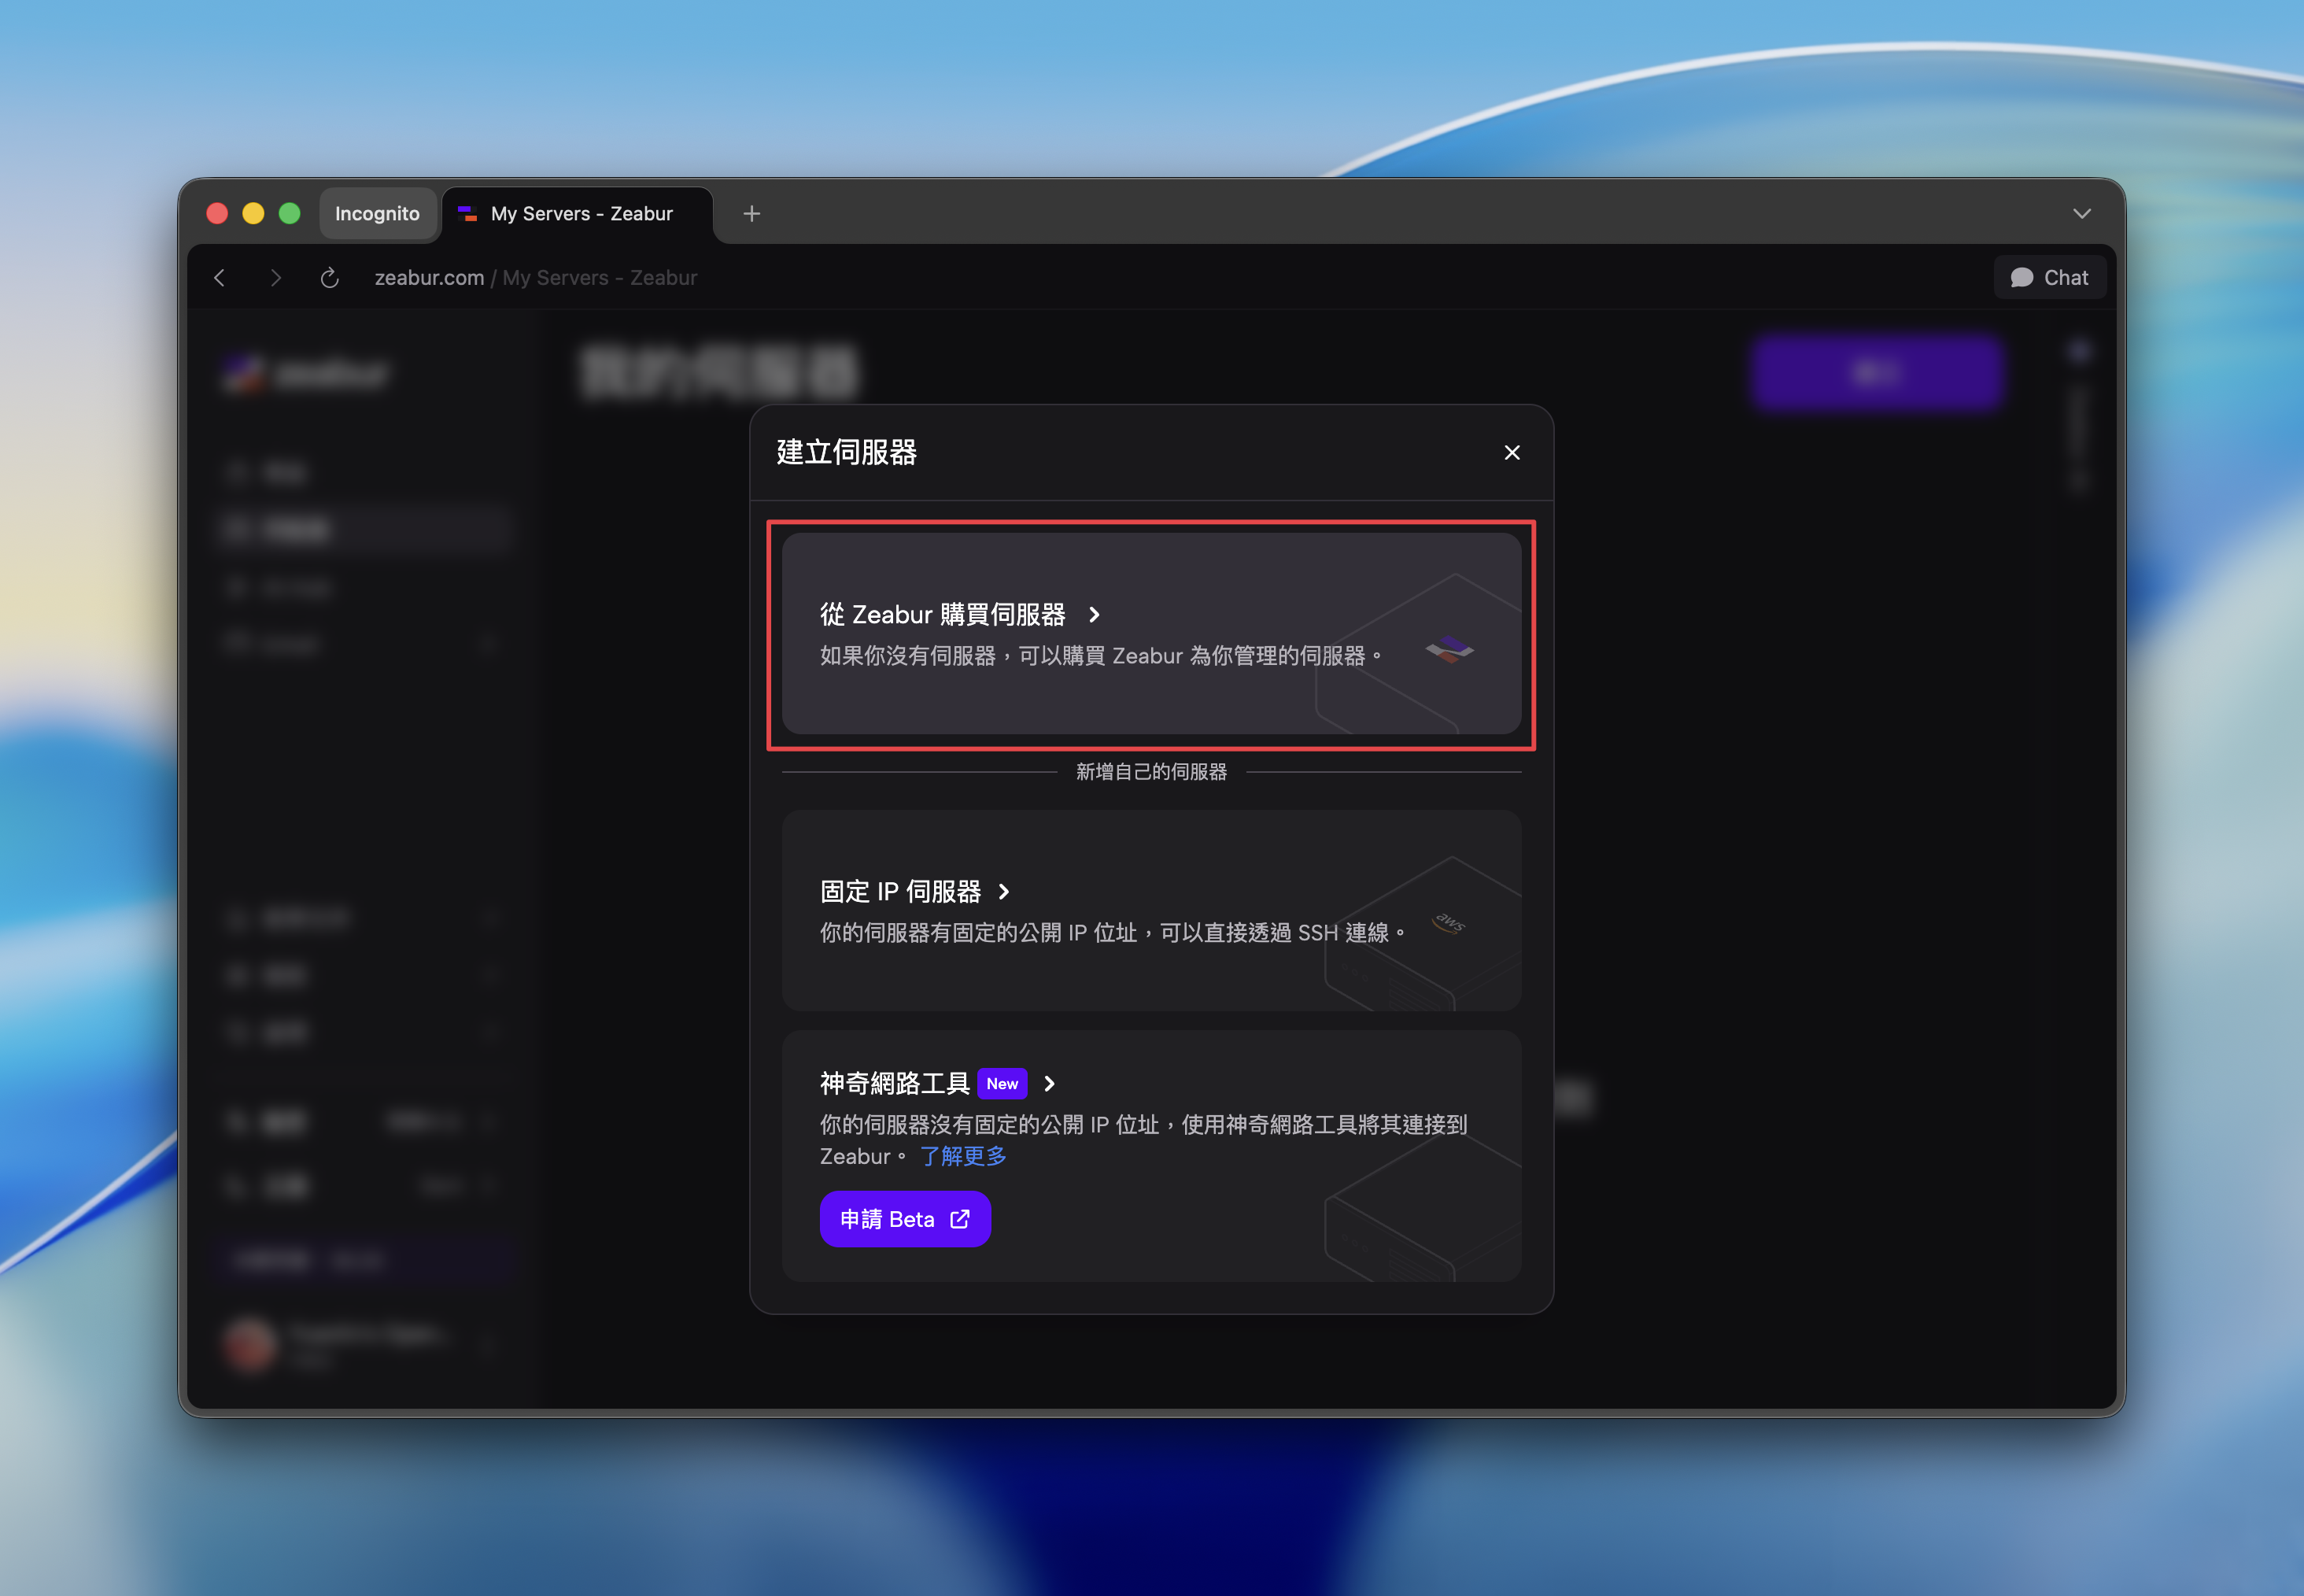Switch to My Servers - Zeabur tab
2304x1596 pixels.
pyautogui.click(x=581, y=213)
